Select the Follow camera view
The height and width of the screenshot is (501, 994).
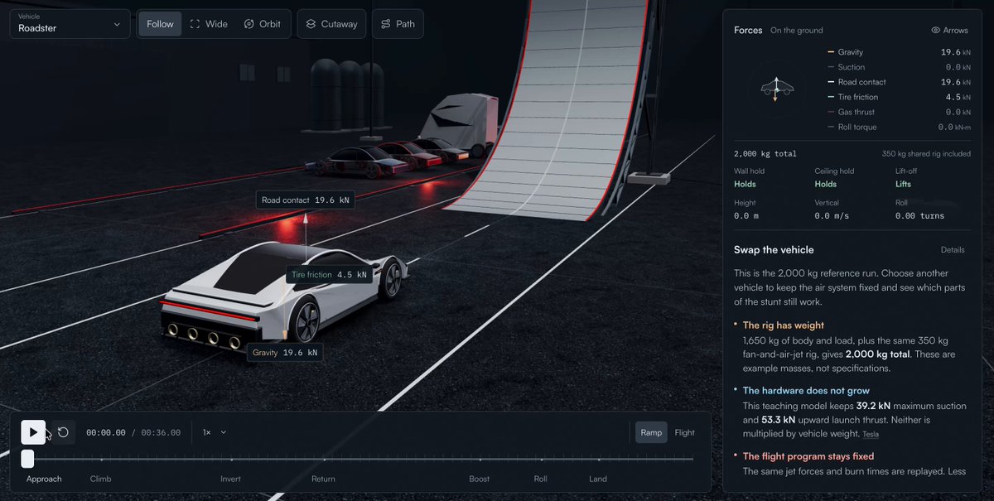[x=160, y=24]
